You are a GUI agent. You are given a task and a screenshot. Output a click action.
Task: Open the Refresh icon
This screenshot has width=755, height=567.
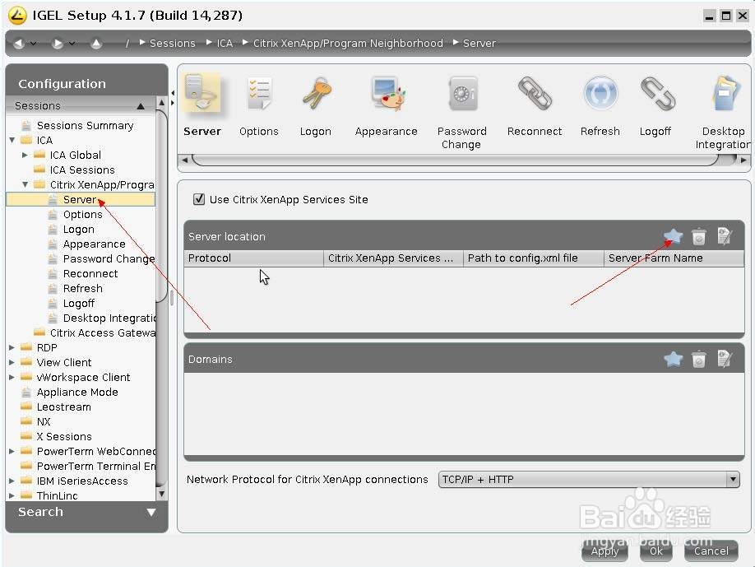pyautogui.click(x=600, y=93)
